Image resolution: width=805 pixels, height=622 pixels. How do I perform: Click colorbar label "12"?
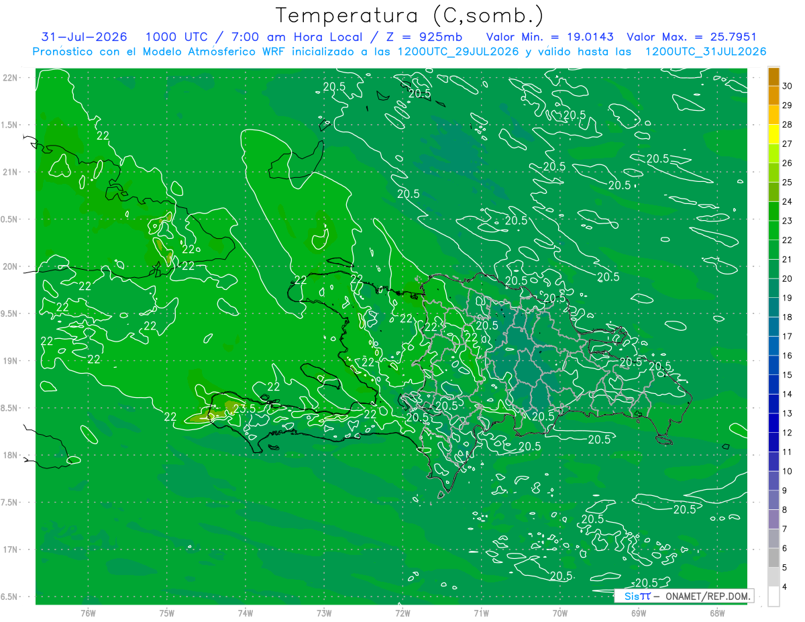(x=788, y=433)
